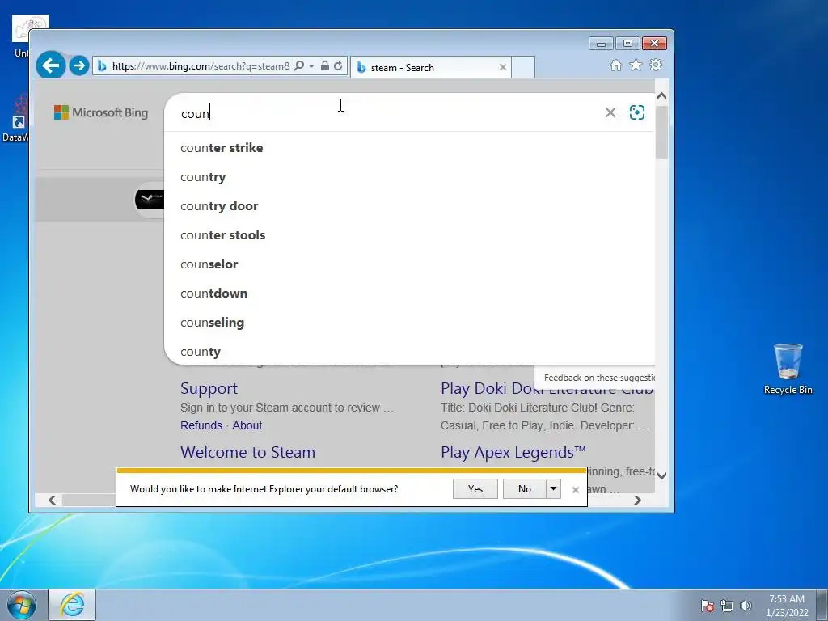
Task: Open Internet Explorer Tools gear menu
Action: click(656, 65)
